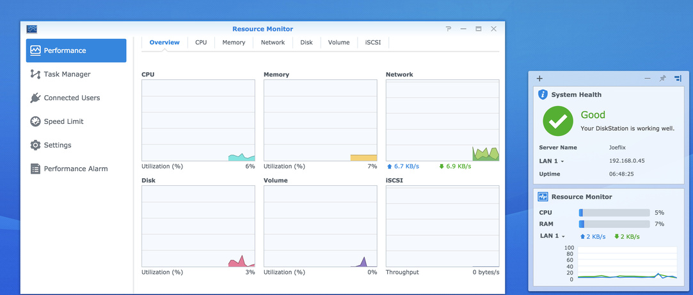
Task: Click the System Health shield icon
Action: tap(543, 95)
